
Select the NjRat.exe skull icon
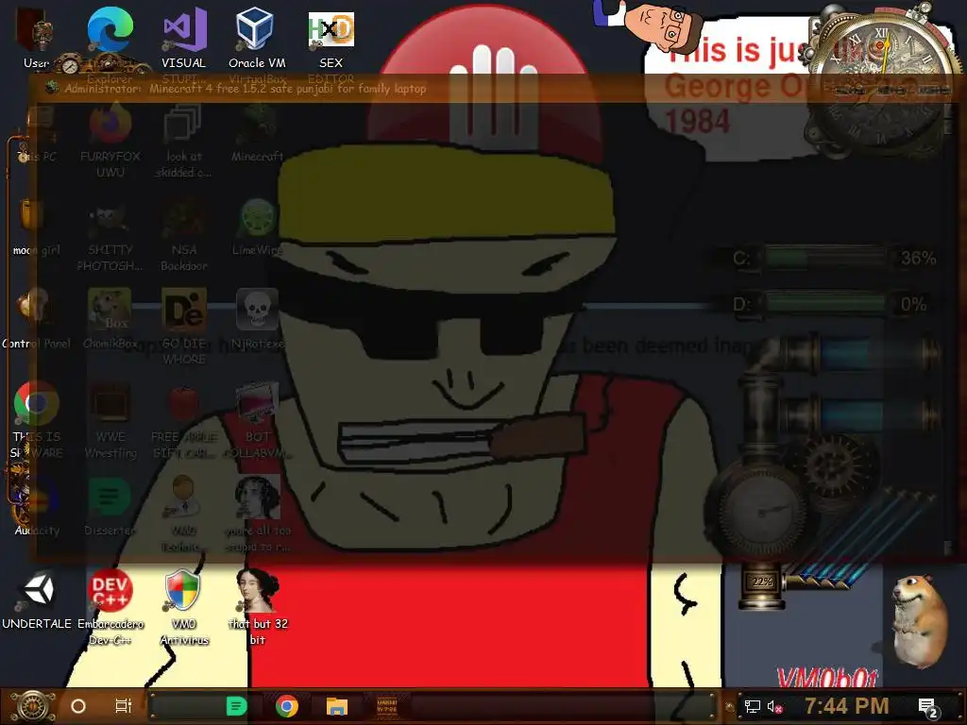[257, 319]
